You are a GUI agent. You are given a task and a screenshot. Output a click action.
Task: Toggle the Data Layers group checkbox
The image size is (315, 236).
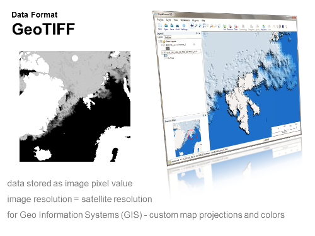161,42
